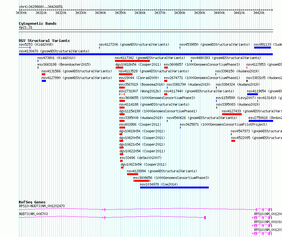Screen dimensions: 282x237
Task: Click the esv1159599 (Levy2007) label
Action: (x=236, y=98)
